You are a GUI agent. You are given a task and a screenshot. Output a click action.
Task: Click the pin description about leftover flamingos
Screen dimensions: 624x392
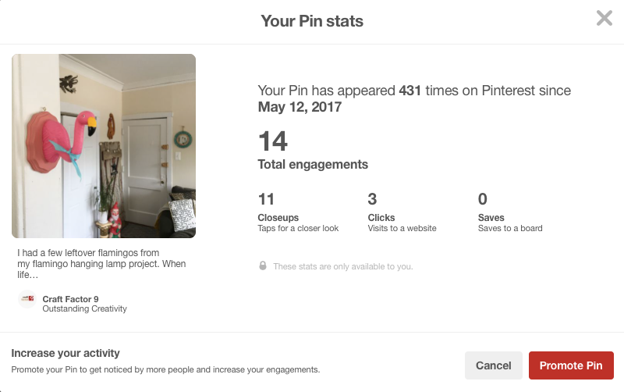coord(101,264)
